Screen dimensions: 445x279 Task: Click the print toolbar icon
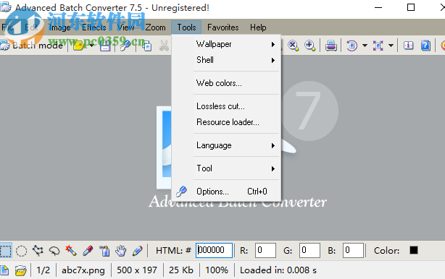331,46
